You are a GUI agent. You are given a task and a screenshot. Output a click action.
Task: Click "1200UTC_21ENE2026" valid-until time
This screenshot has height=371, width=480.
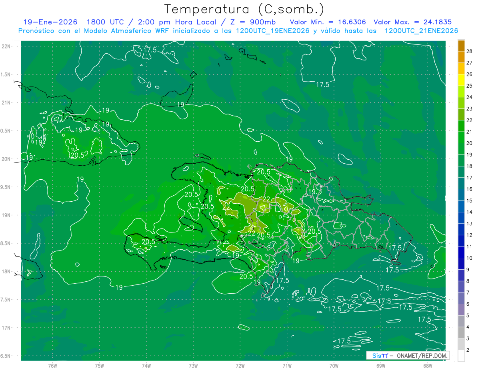point(421,31)
